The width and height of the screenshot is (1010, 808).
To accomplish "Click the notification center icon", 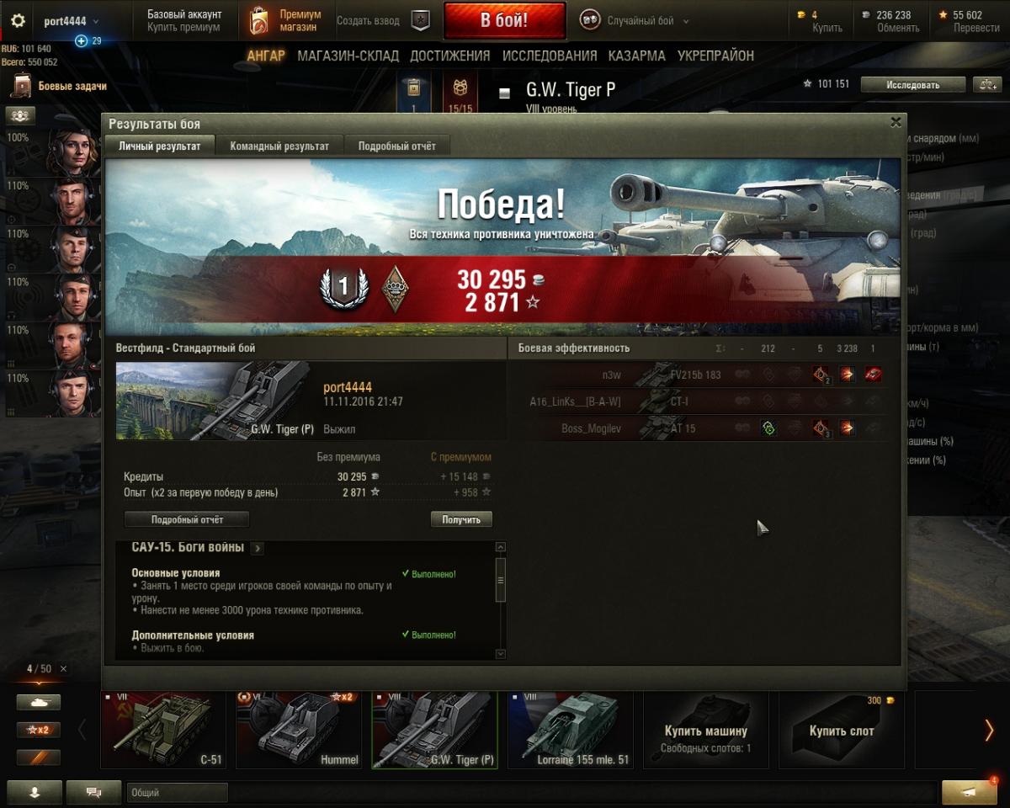I will [970, 792].
